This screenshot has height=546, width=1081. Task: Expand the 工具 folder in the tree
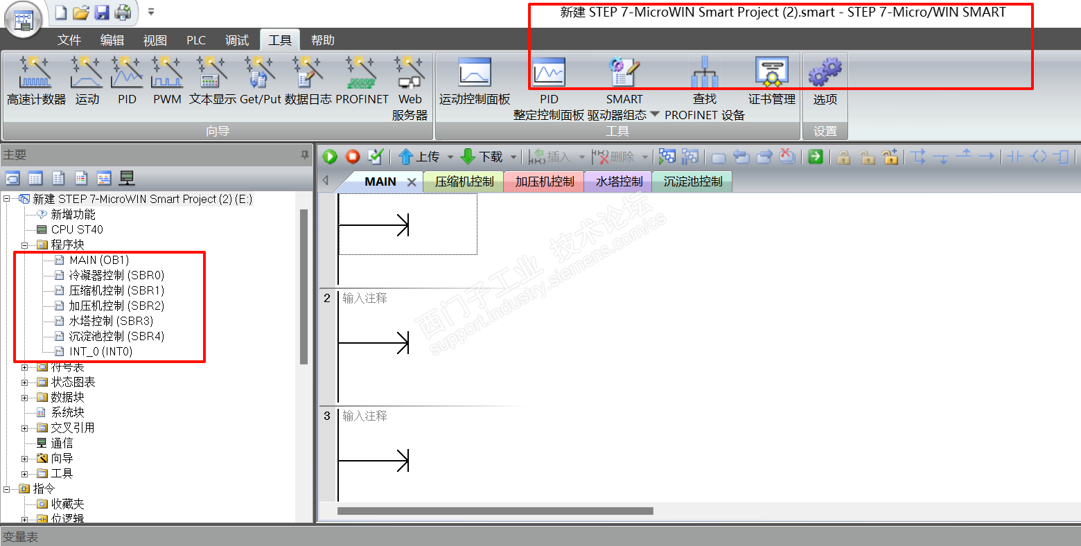click(x=24, y=473)
